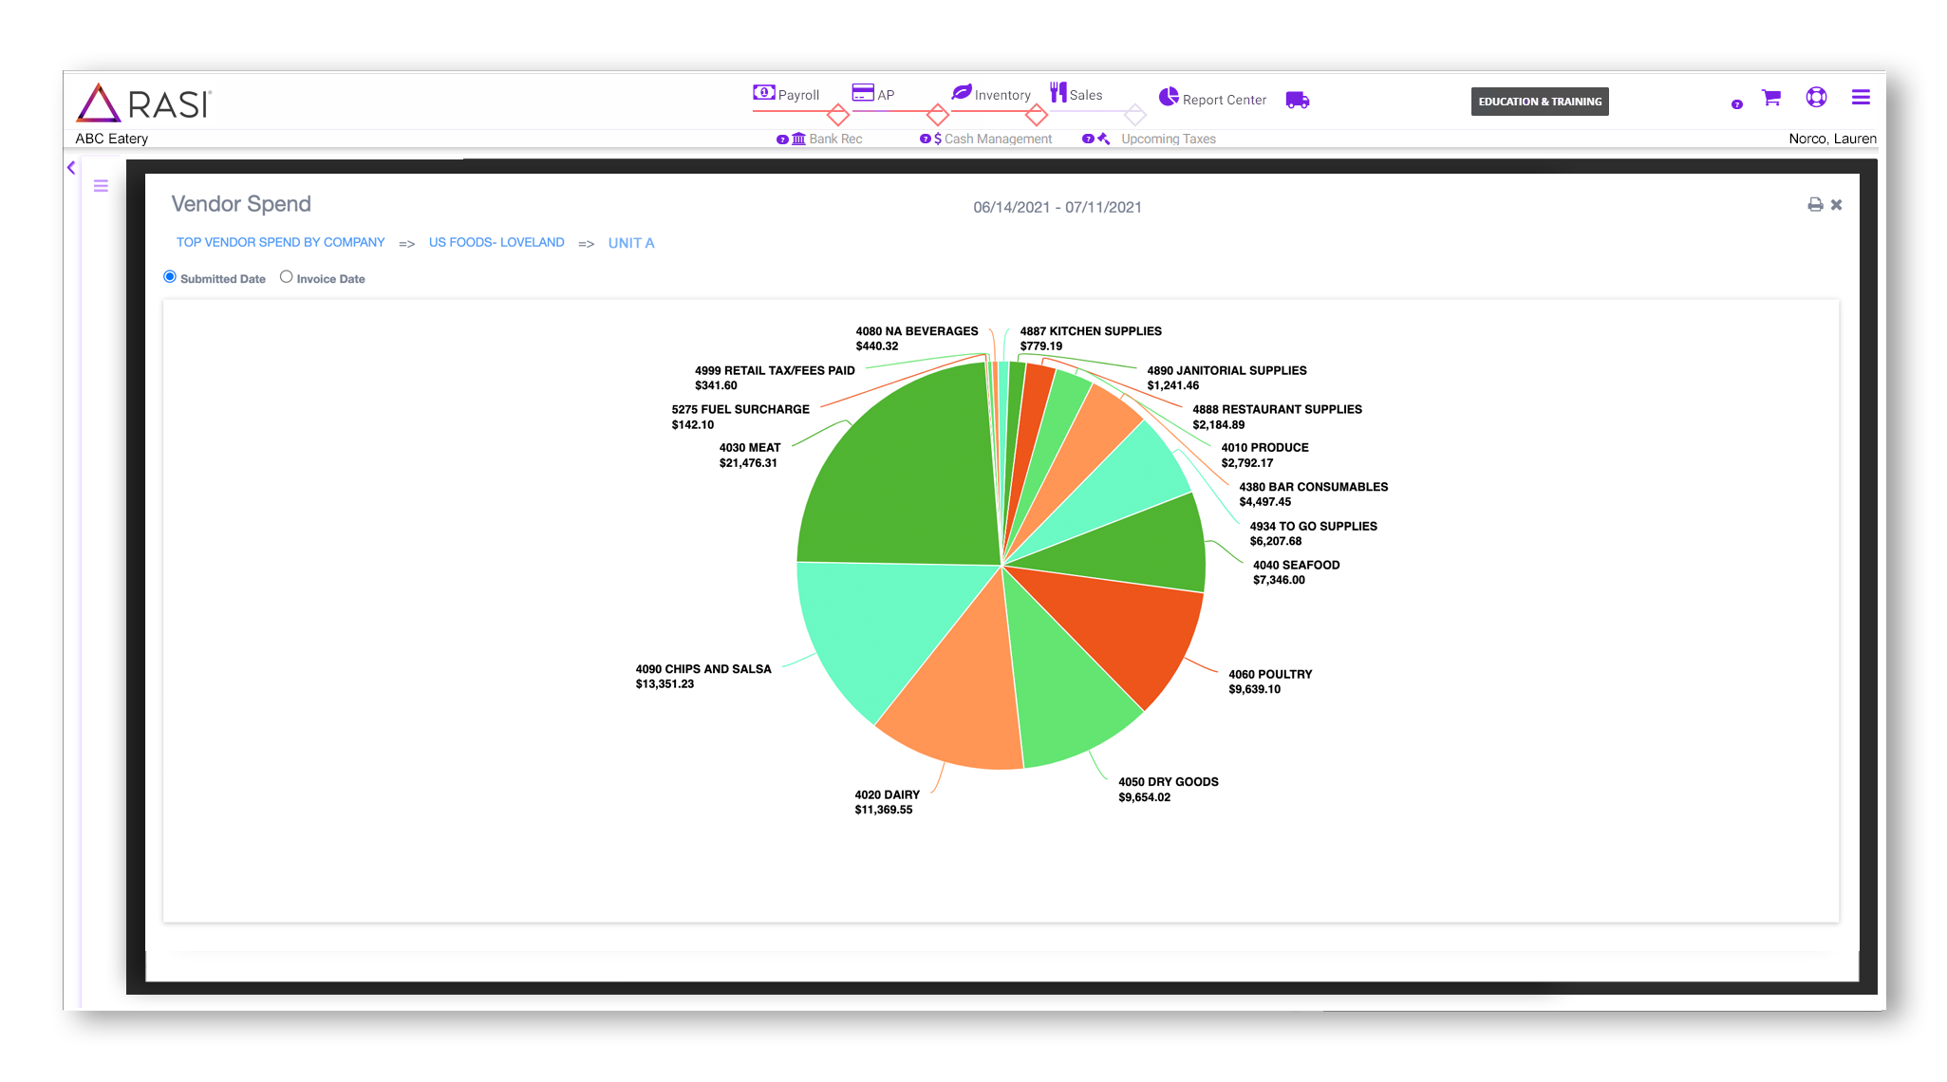
Task: Close the Vendor Spend panel
Action: coord(1836,205)
